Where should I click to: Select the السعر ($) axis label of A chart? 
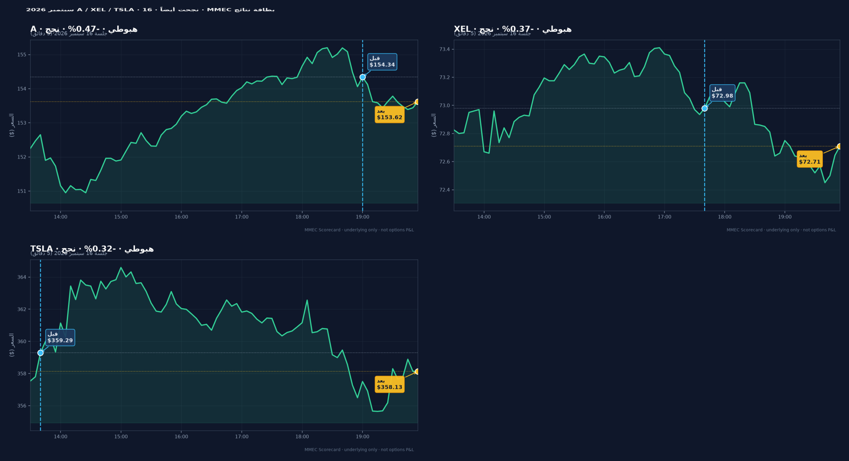pyautogui.click(x=12, y=125)
